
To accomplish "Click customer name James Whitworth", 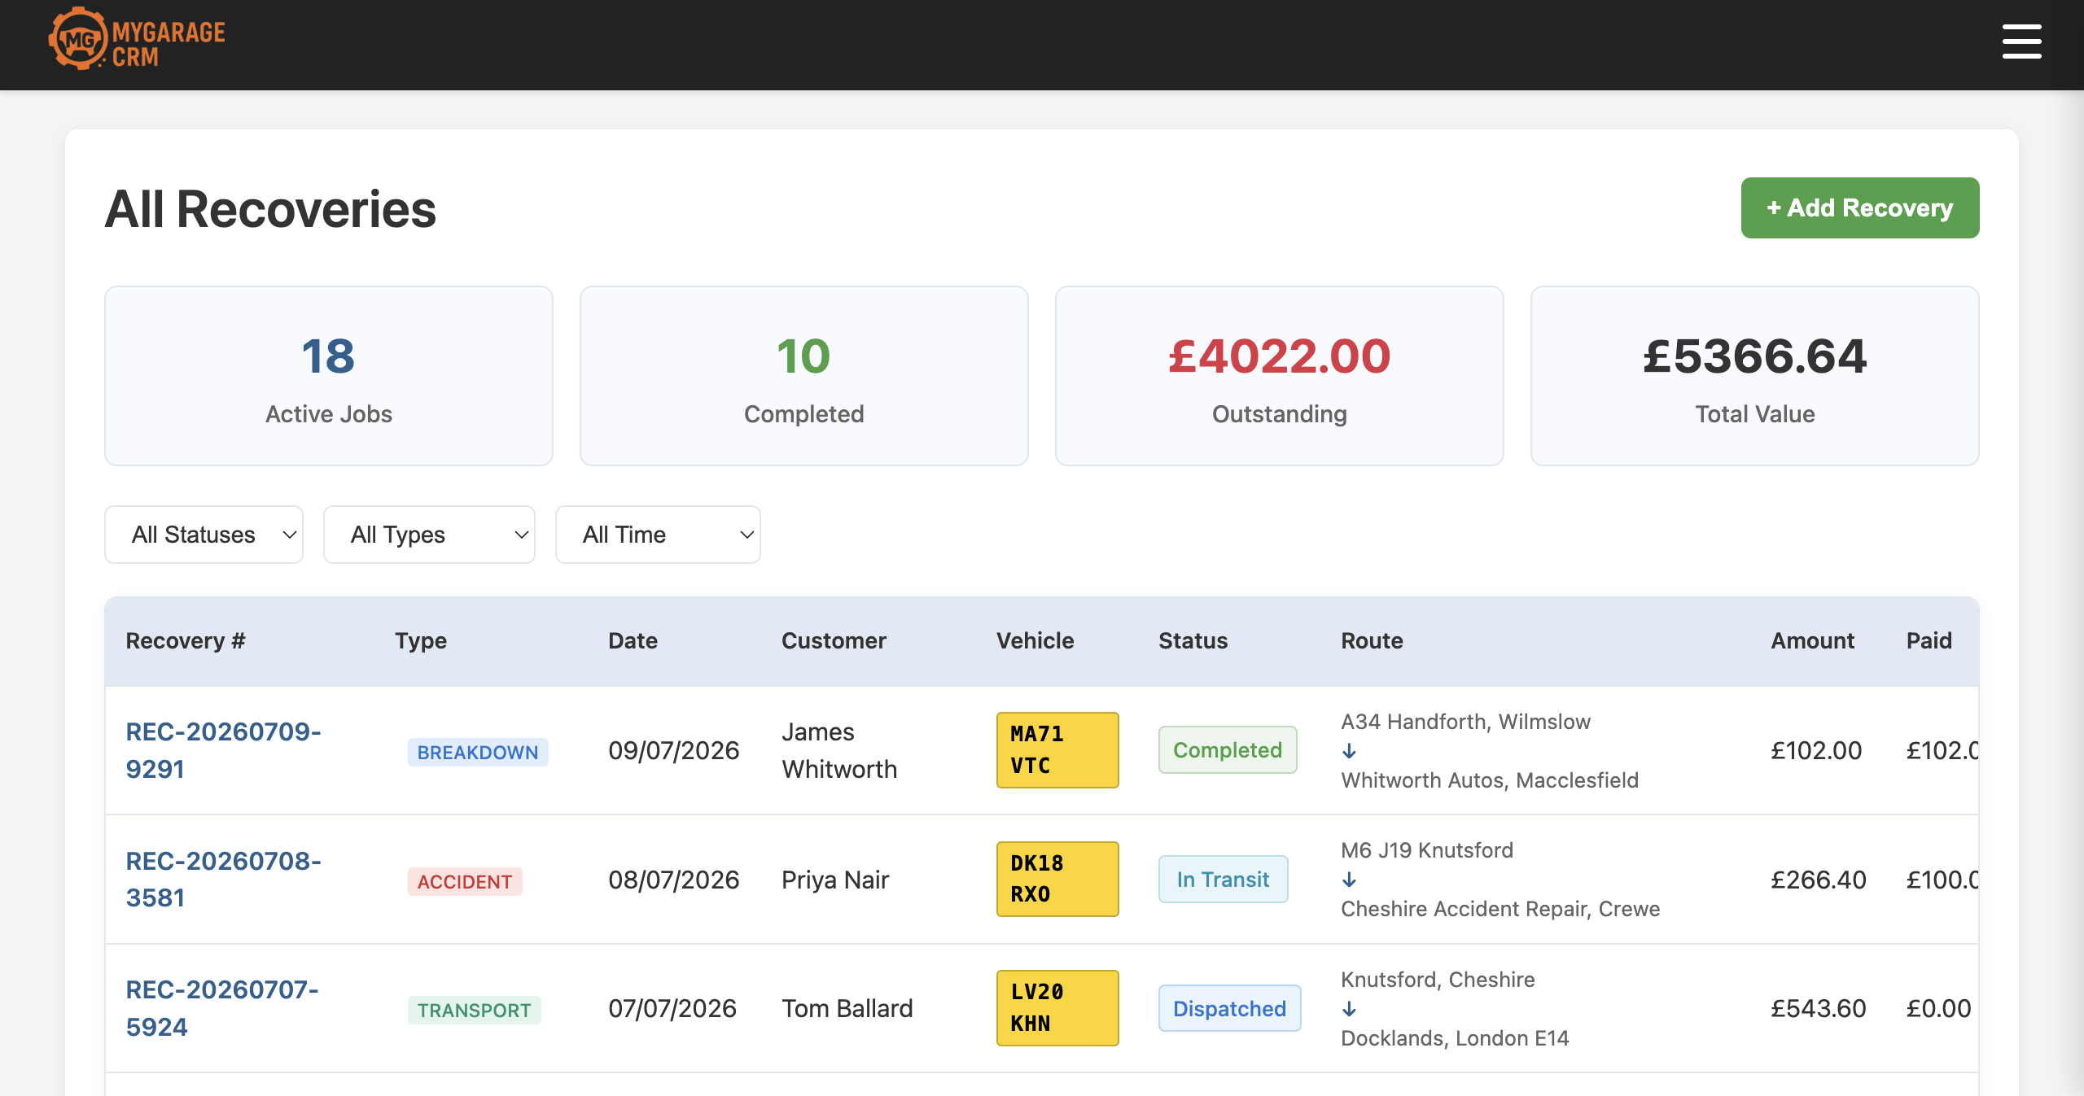I will pyautogui.click(x=839, y=750).
